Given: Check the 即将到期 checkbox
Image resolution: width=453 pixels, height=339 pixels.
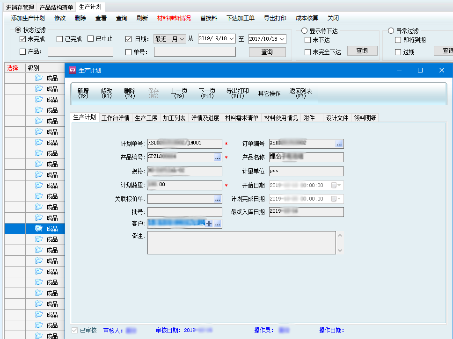Looking at the screenshot, I should click(x=398, y=40).
